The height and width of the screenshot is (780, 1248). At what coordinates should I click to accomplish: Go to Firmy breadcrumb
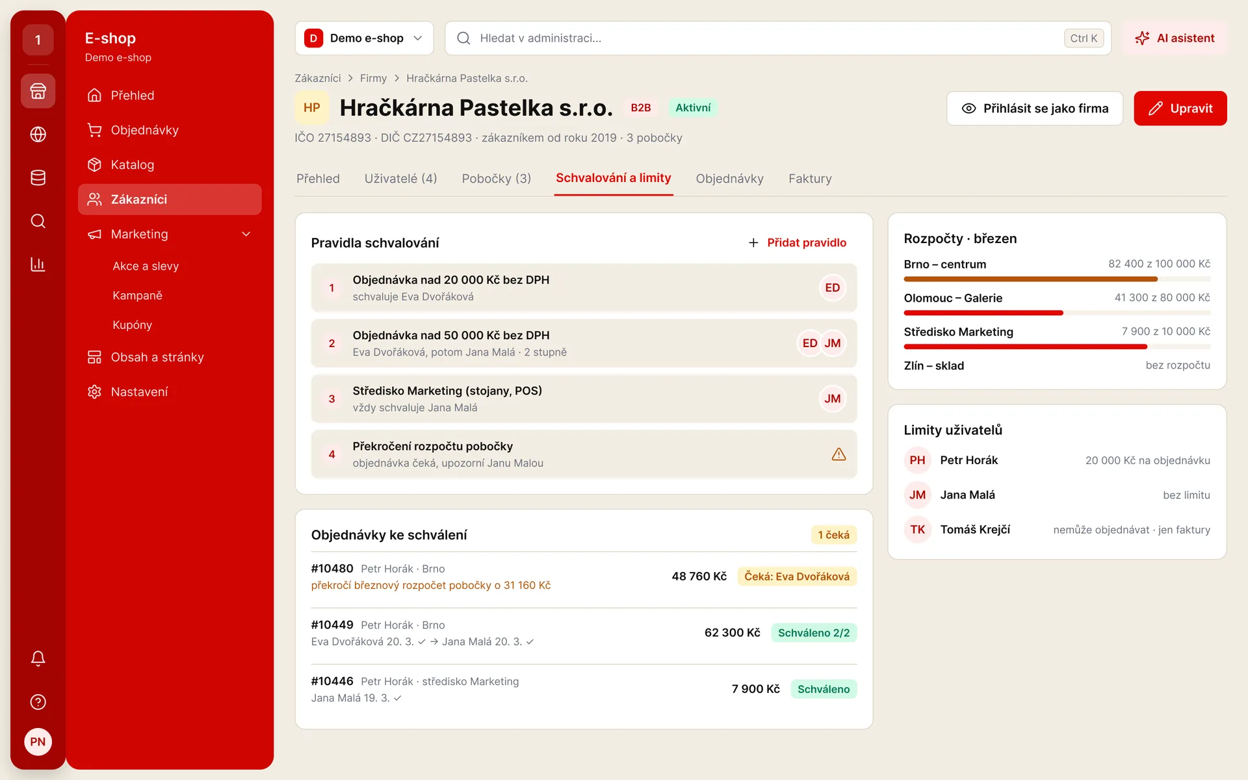[373, 79]
